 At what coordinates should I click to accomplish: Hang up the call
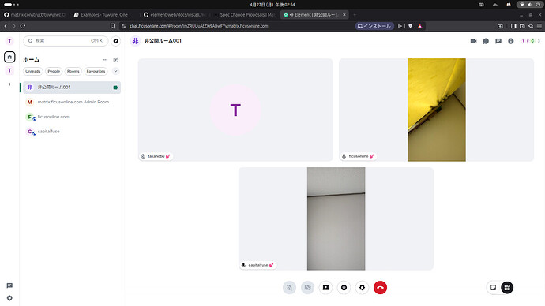[380, 288]
